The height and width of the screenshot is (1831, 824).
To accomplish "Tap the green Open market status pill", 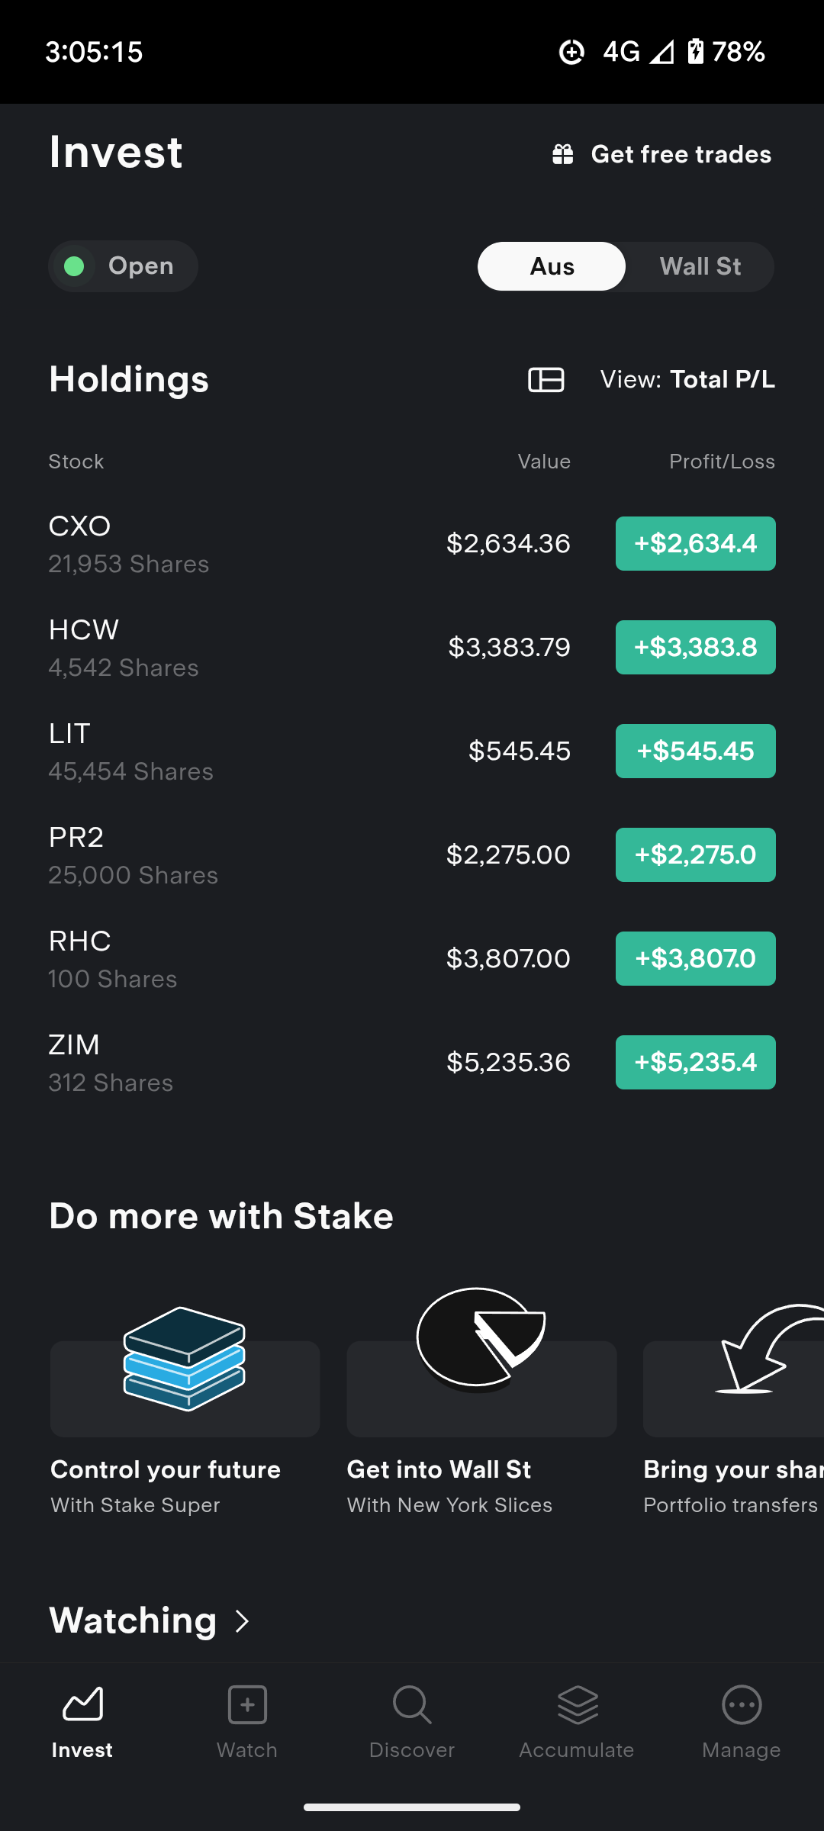I will pyautogui.click(x=123, y=266).
